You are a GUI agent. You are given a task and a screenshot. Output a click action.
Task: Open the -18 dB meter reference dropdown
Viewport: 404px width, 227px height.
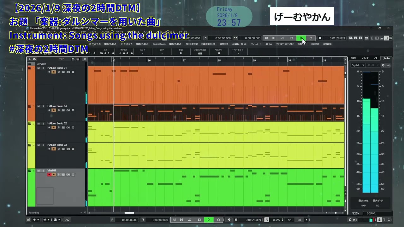point(373,65)
